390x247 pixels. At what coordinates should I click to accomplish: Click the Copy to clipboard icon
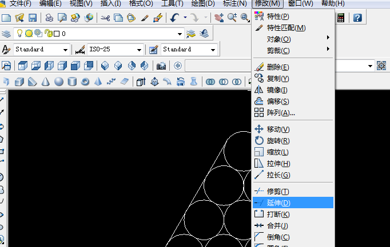coord(118,18)
